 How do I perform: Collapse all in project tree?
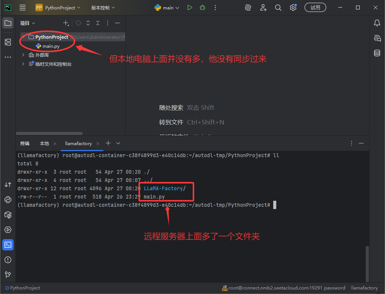[98, 23]
